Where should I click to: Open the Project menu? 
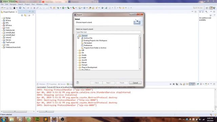click(x=27, y=4)
